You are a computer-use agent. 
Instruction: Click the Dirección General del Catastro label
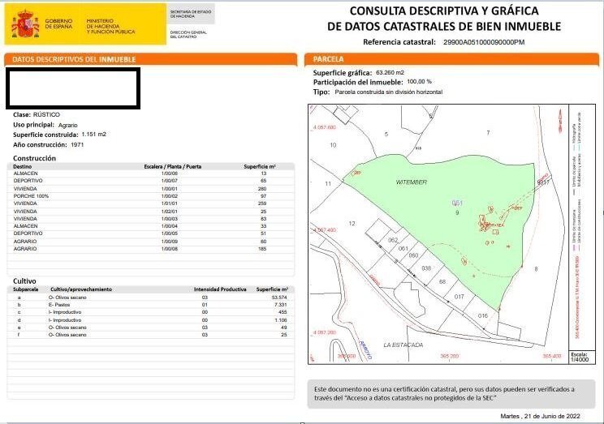[187, 35]
